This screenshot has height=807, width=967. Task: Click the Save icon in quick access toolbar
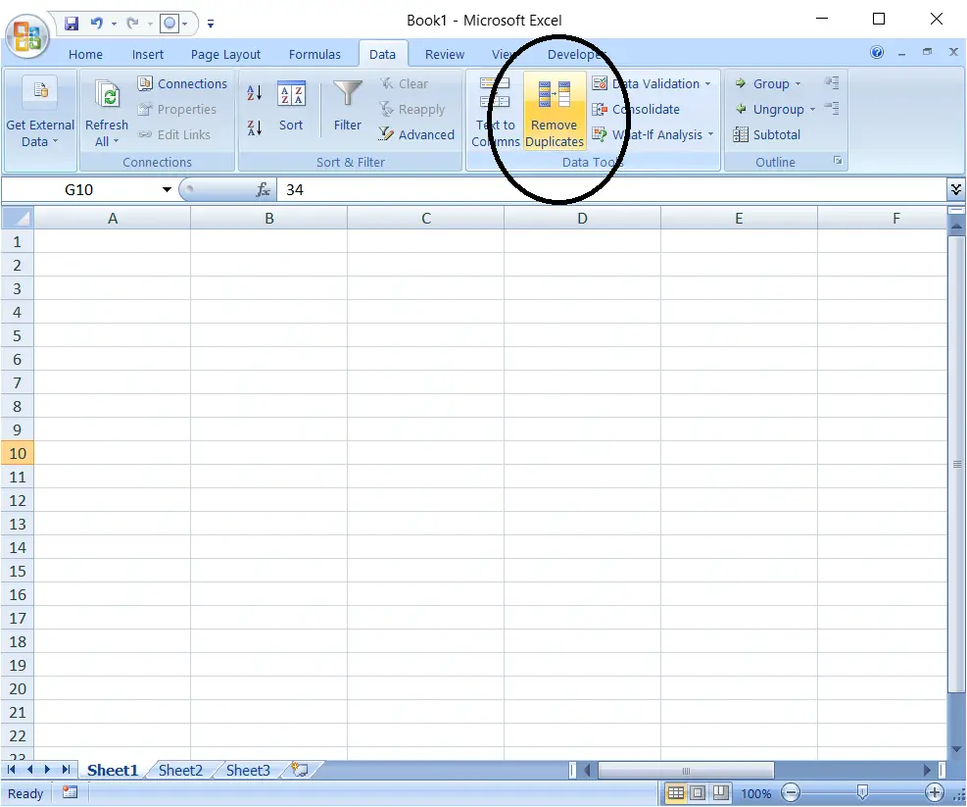click(x=72, y=24)
